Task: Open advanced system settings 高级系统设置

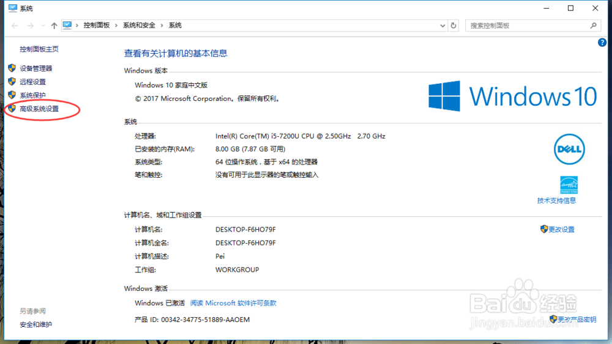Action: tap(39, 109)
